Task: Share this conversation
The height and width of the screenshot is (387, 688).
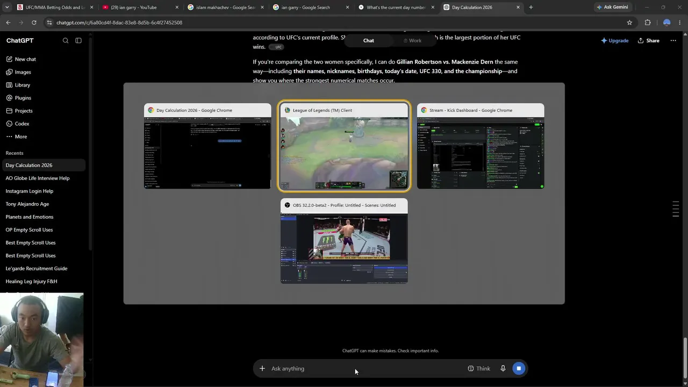Action: (x=648, y=40)
